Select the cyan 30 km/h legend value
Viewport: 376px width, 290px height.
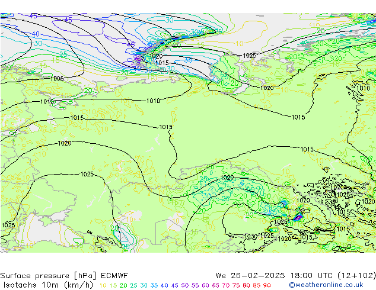[x=144, y=285]
